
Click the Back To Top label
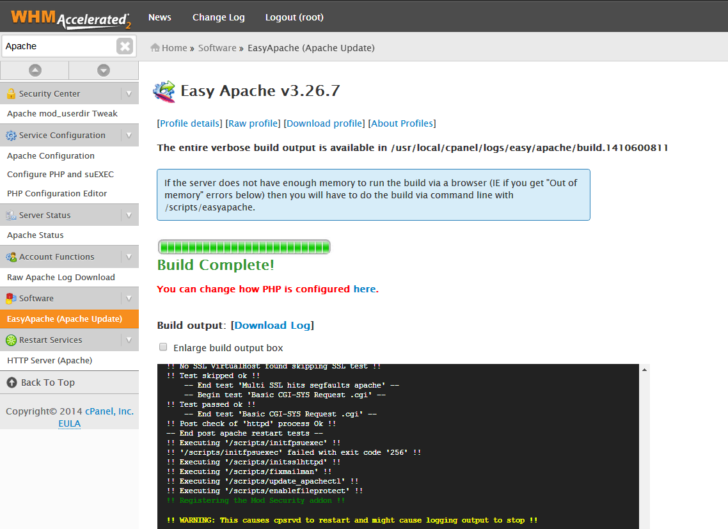tap(48, 383)
